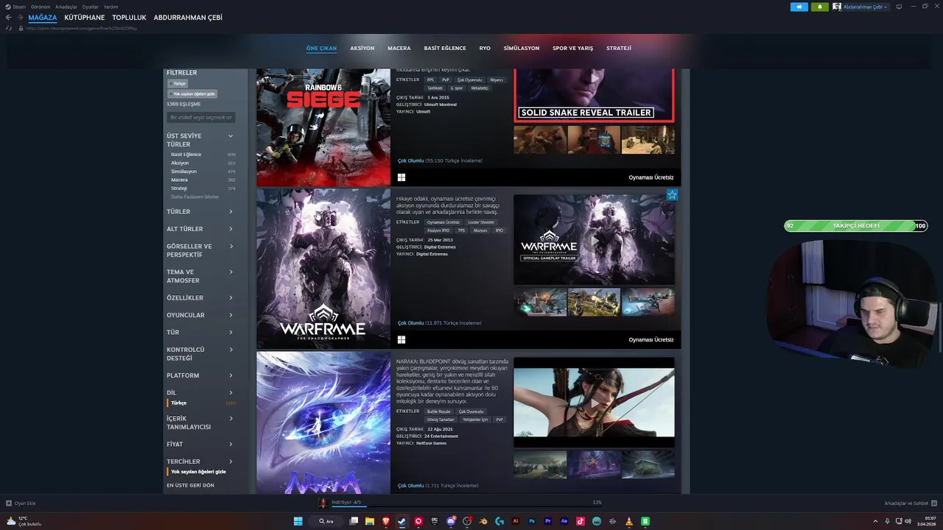The height and width of the screenshot is (530, 943).
Task: Open Task View from taskbar
Action: click(x=354, y=521)
